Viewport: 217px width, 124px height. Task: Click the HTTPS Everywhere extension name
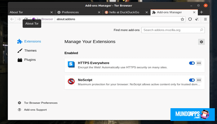(94, 63)
